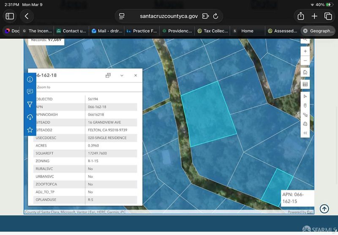Dock the parcel popup panel
The height and width of the screenshot is (235, 338).
[x=108, y=75]
